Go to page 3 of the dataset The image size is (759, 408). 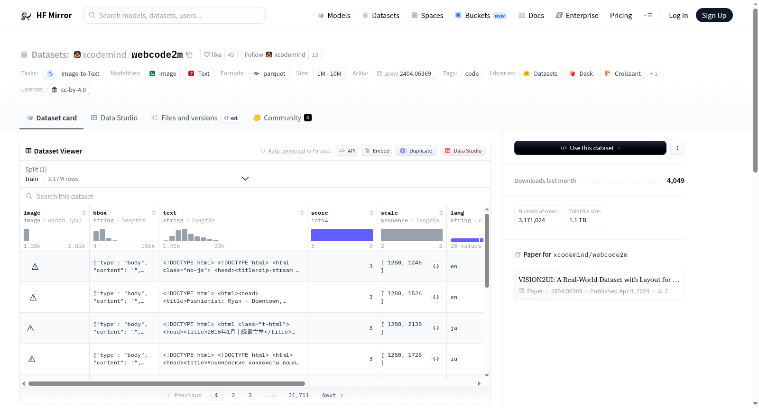[250, 395]
